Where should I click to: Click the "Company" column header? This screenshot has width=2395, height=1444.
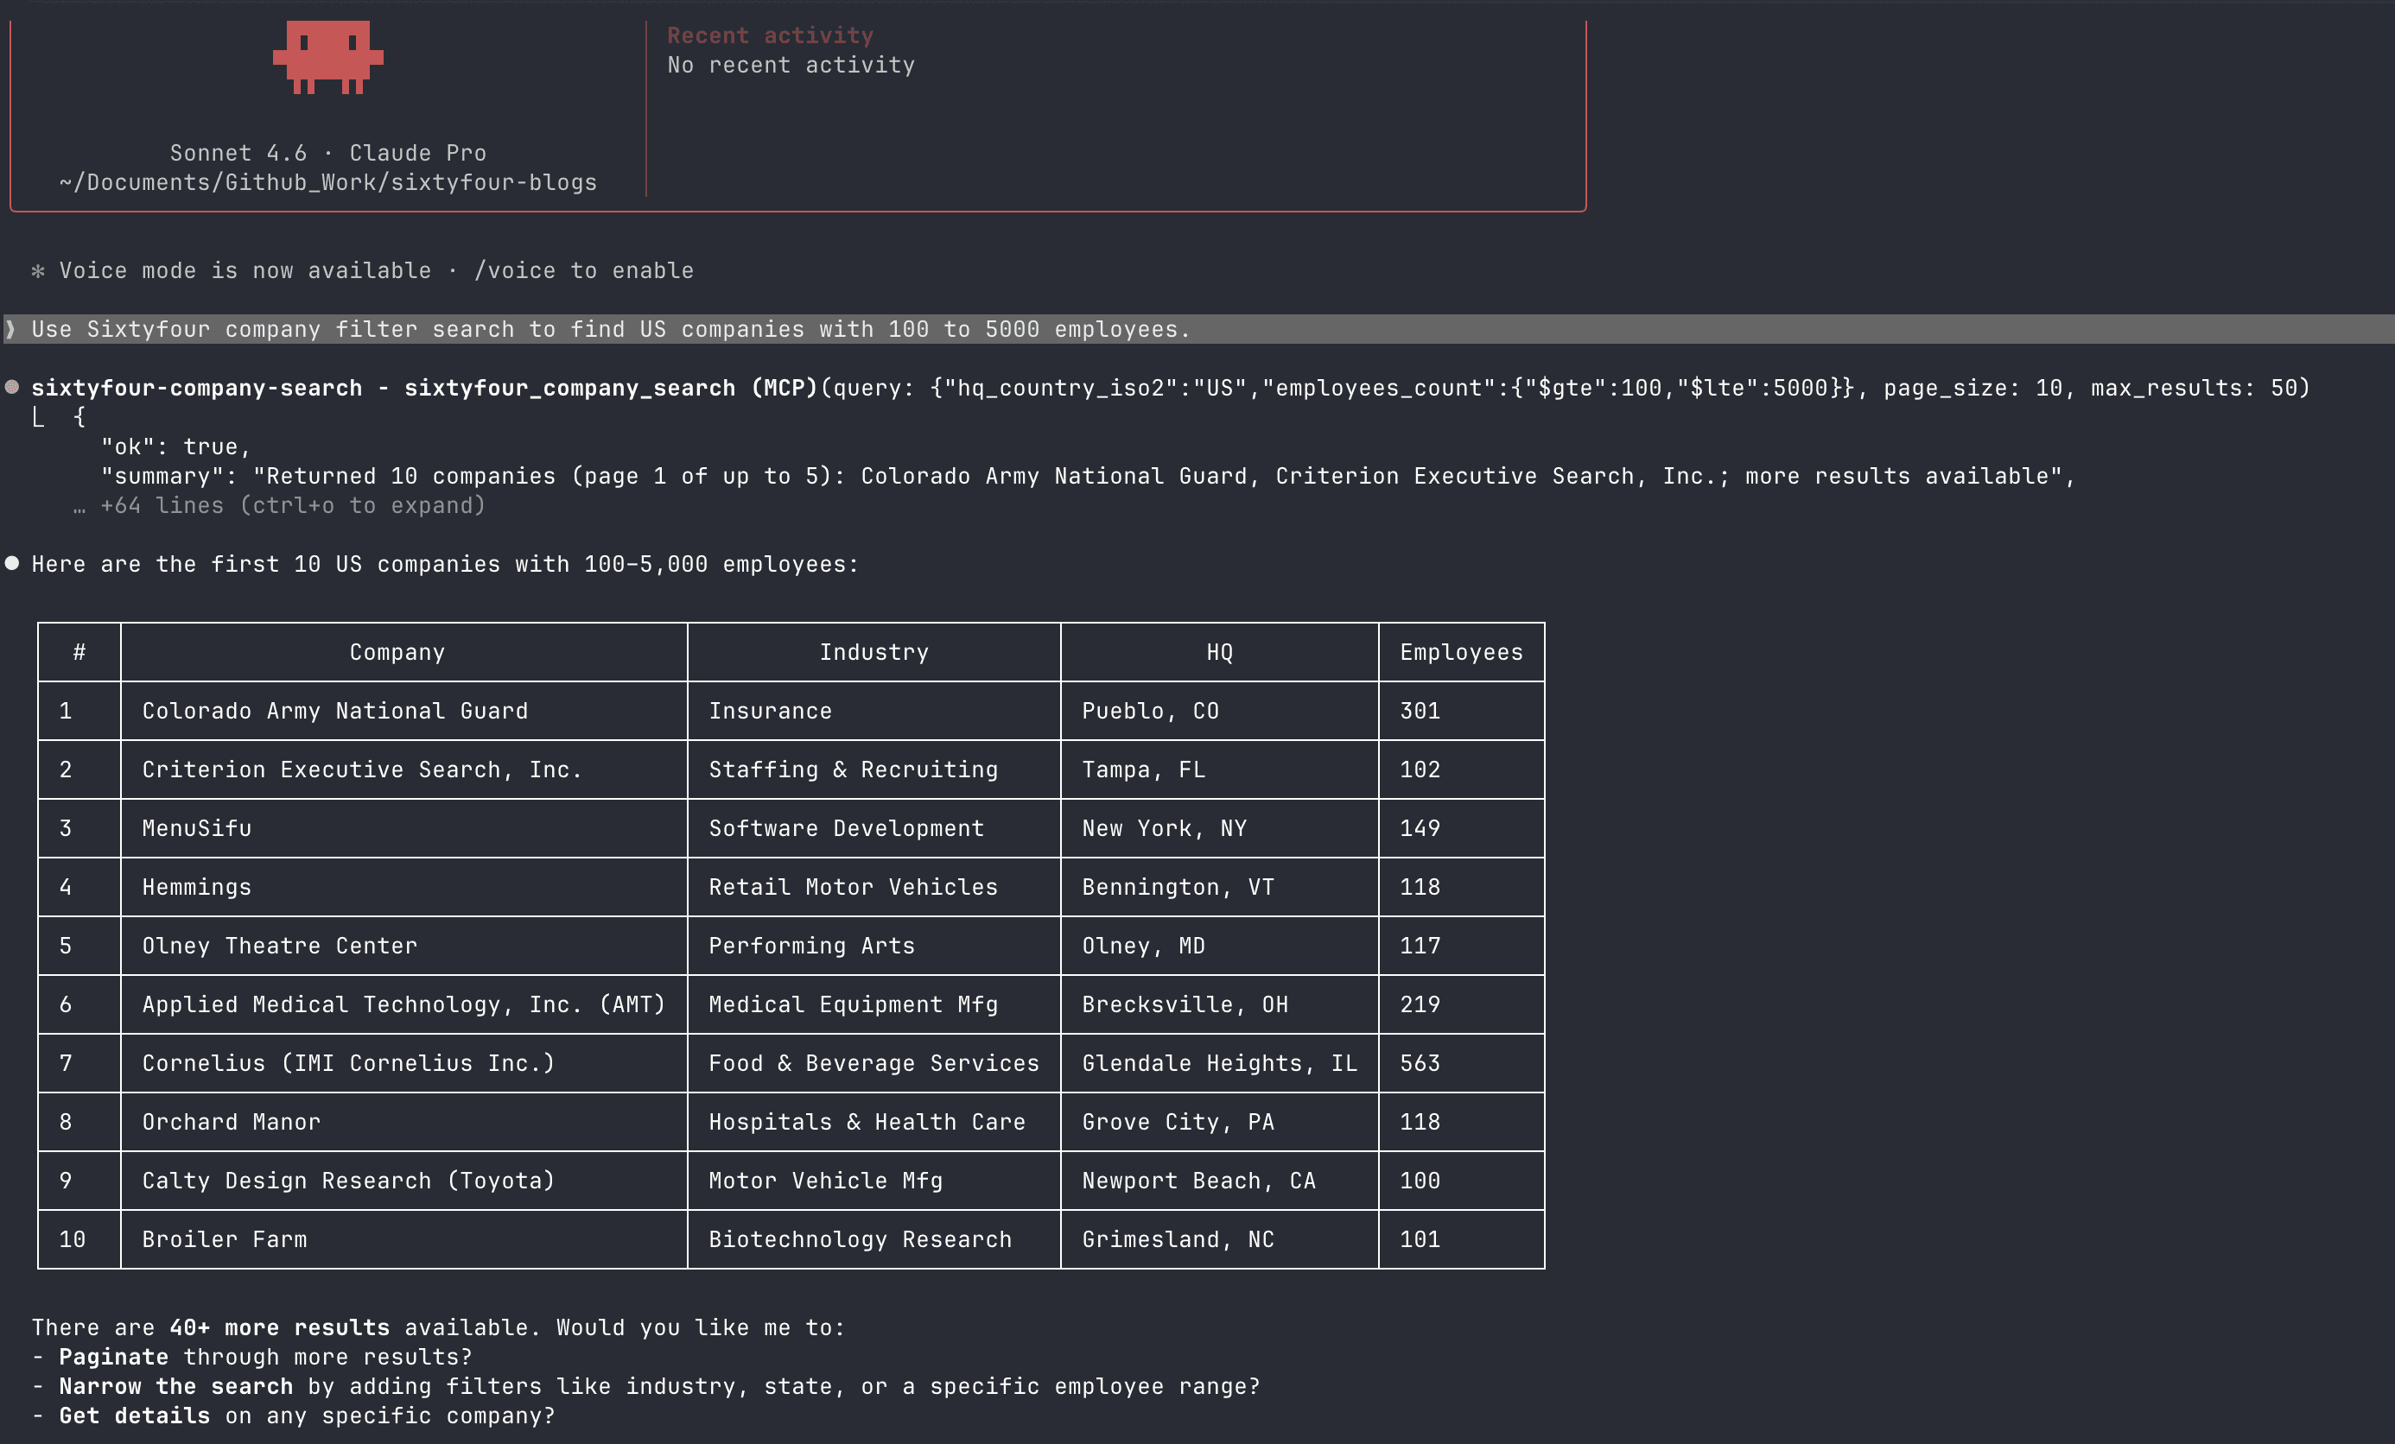[x=397, y=652]
